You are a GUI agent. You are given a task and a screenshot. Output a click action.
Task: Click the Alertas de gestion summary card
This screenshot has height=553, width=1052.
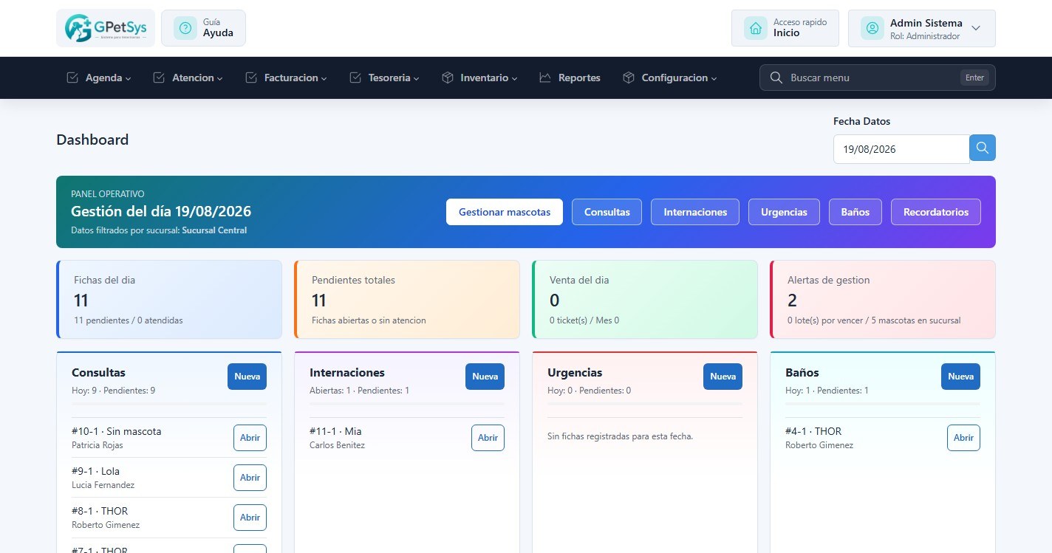point(883,299)
